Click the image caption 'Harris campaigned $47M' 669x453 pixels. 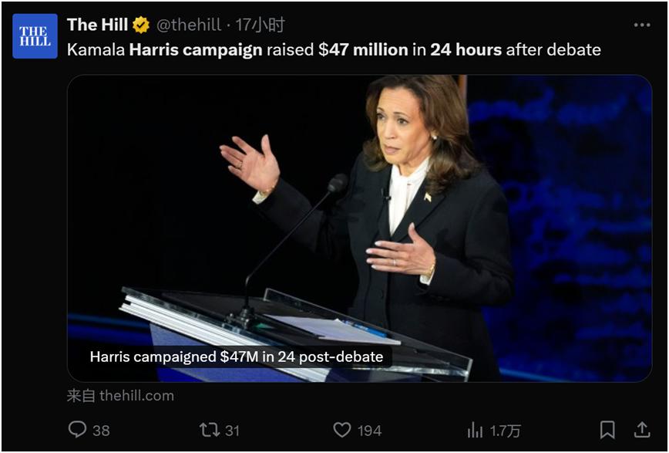(x=236, y=357)
